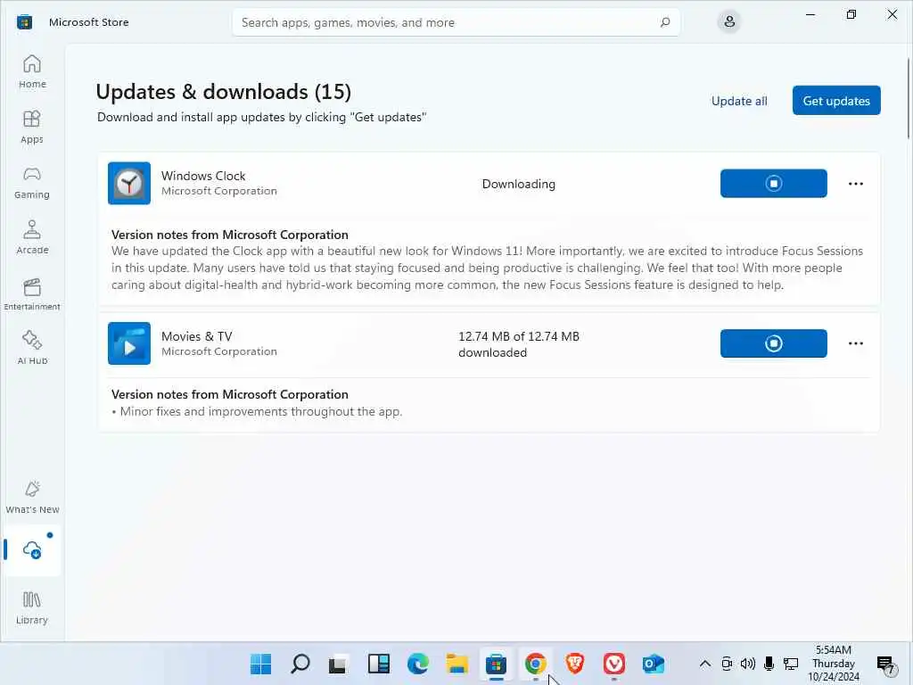This screenshot has width=913, height=685.
Task: Open the taskbar clock and date
Action: (834, 664)
